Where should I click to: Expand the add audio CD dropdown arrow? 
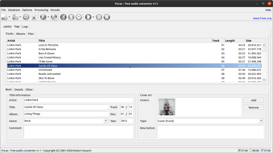tap(20, 17)
